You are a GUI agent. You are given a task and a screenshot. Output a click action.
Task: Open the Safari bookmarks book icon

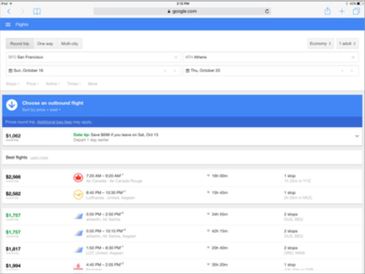point(37,12)
